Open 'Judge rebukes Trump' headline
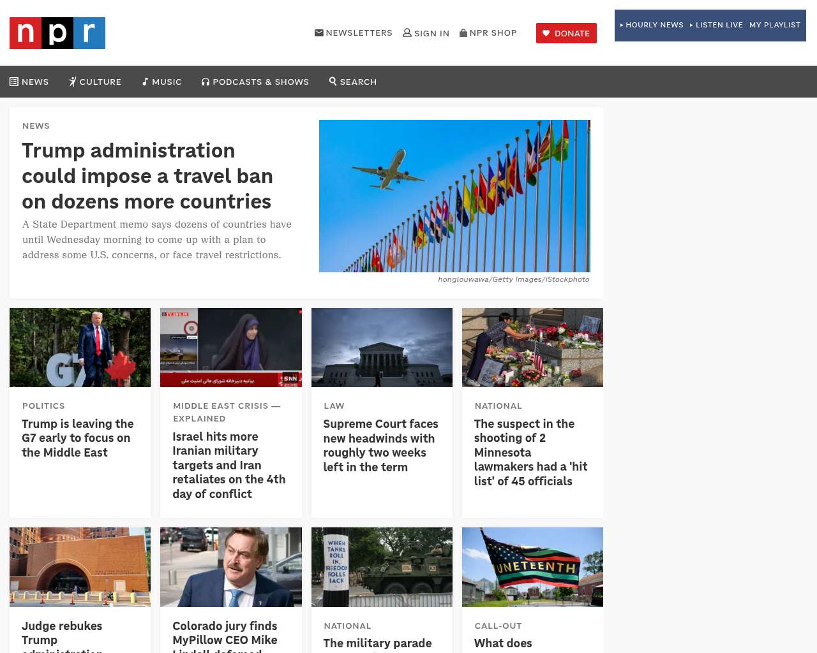The height and width of the screenshot is (653, 817). click(62, 636)
